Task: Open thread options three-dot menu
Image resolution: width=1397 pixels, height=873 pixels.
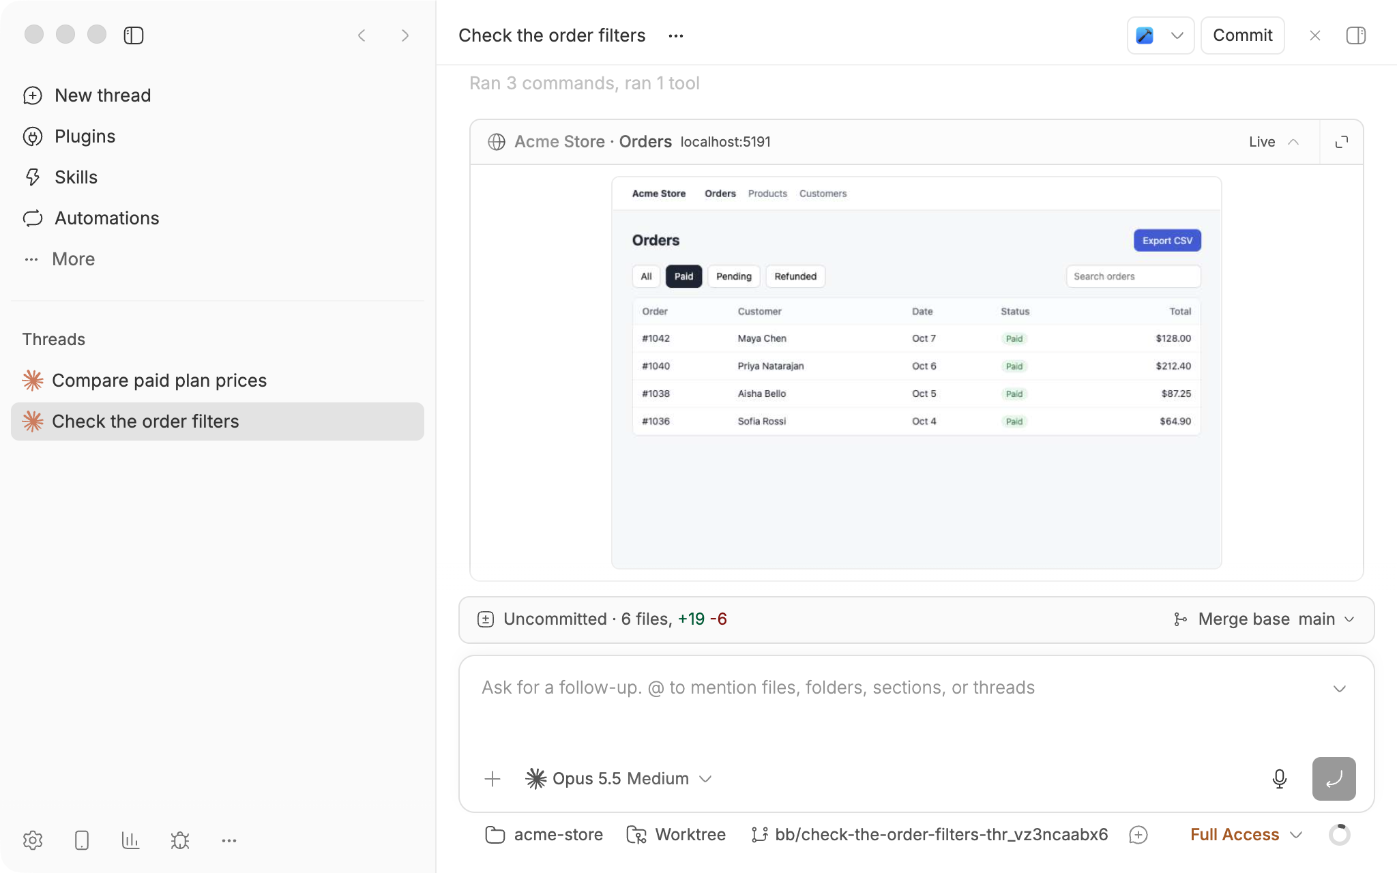Action: pyautogui.click(x=676, y=35)
